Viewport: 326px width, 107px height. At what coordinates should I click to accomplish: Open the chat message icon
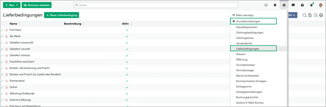pyautogui.click(x=293, y=5)
